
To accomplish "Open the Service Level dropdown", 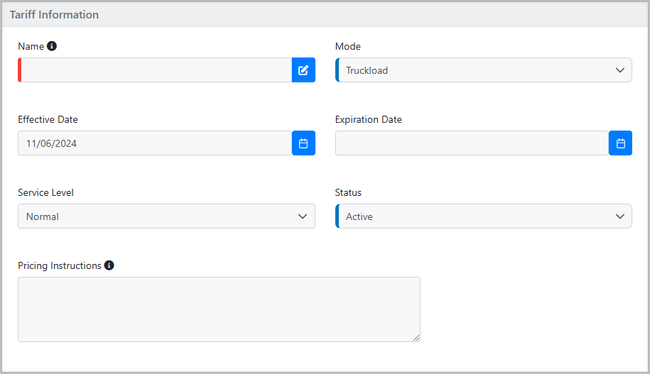I will (x=166, y=216).
